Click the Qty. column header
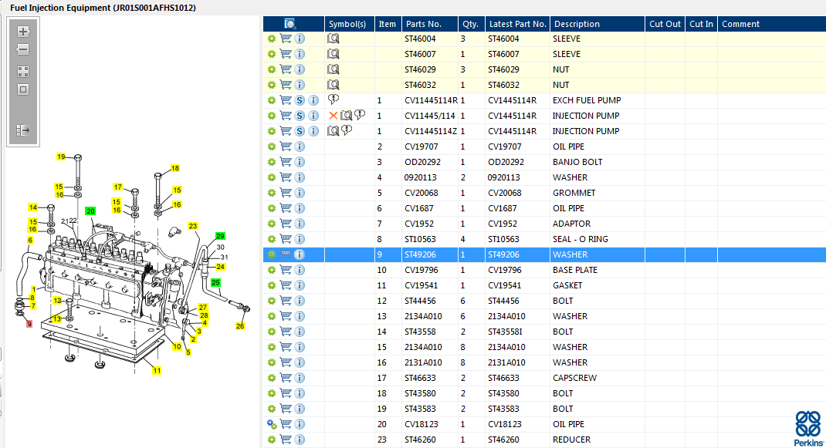This screenshot has height=448, width=826. (469, 24)
